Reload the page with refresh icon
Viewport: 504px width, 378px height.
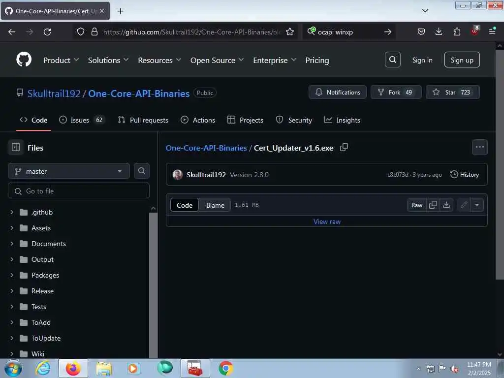(x=47, y=32)
